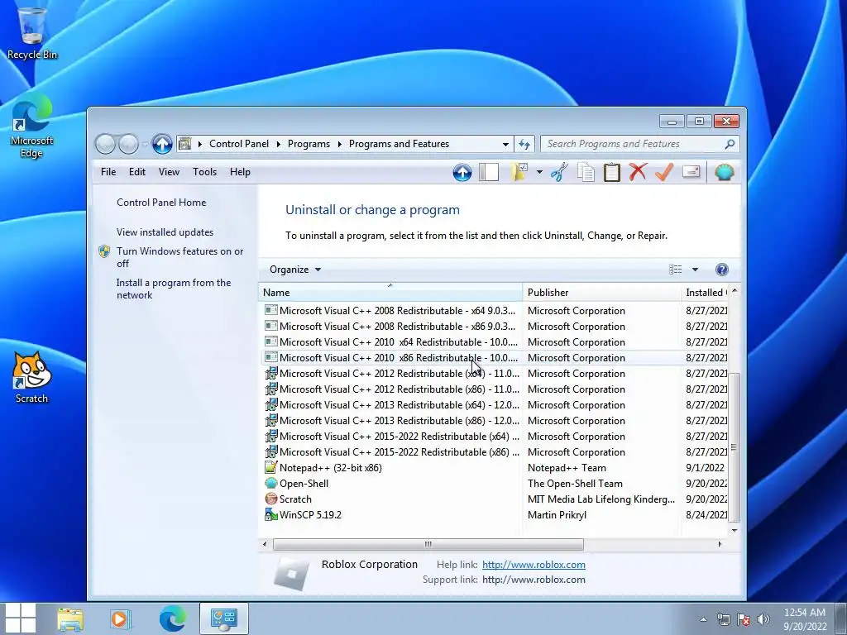Toggle the navigation pane toolbar icon
The width and height of the screenshot is (847, 635).
[x=488, y=172]
